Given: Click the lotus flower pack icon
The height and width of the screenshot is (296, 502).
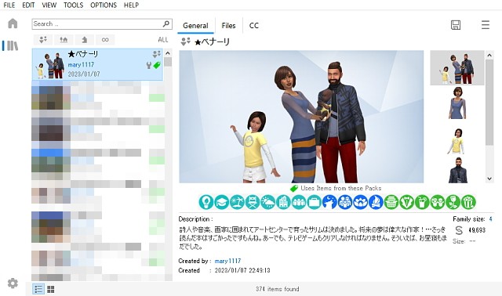Looking at the screenshot, I should (x=360, y=202).
